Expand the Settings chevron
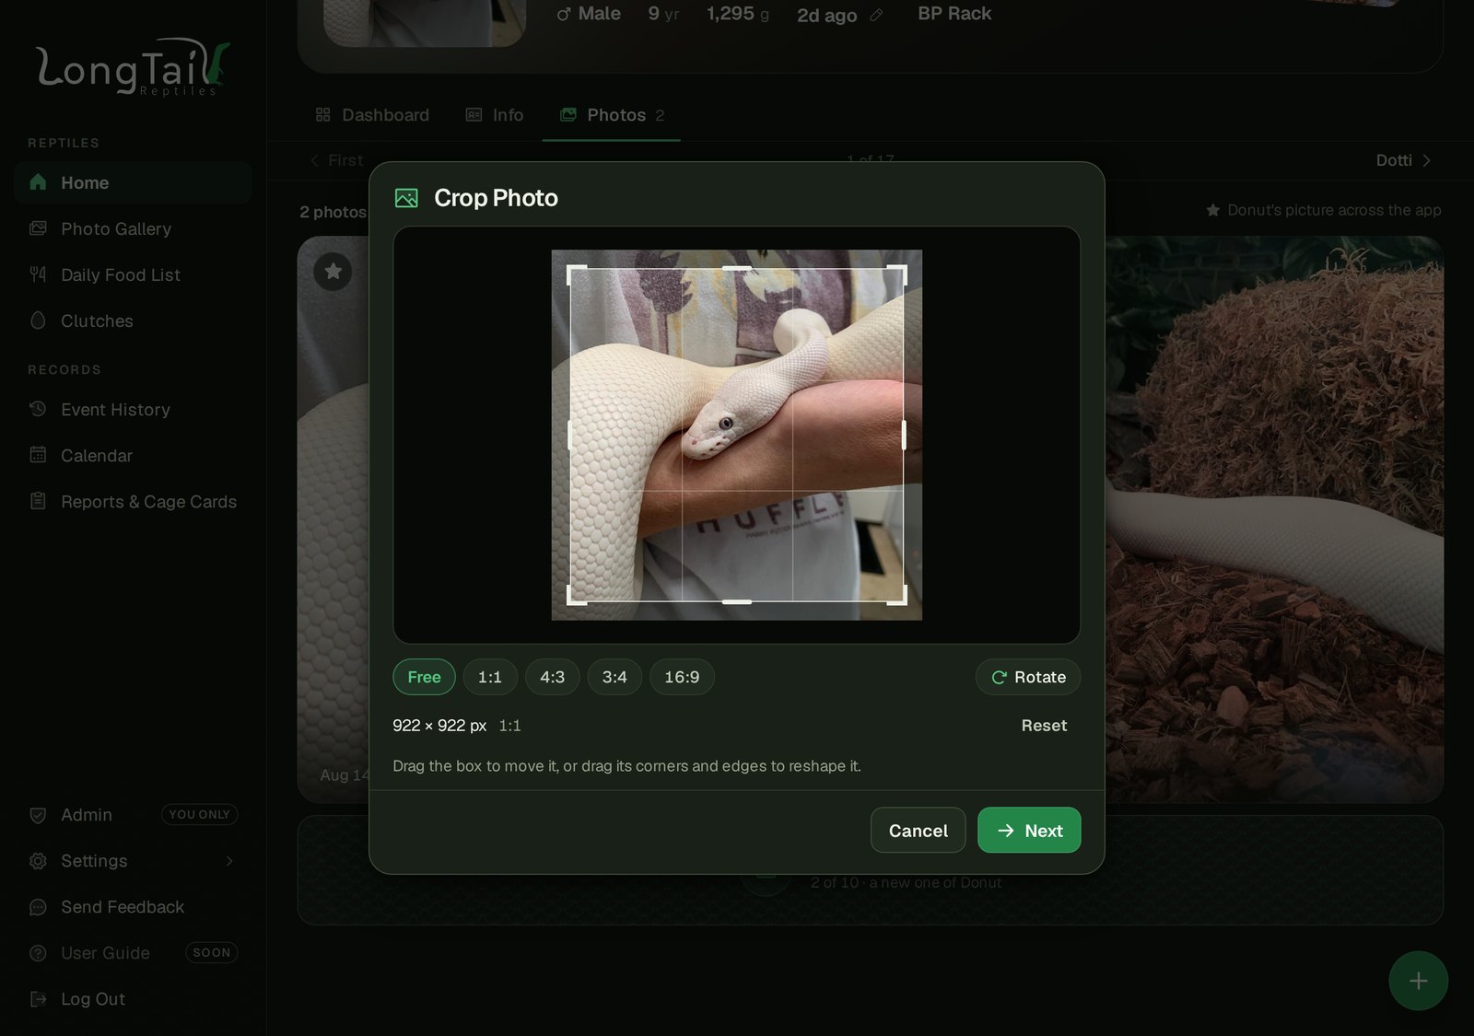This screenshot has width=1474, height=1036. (229, 861)
